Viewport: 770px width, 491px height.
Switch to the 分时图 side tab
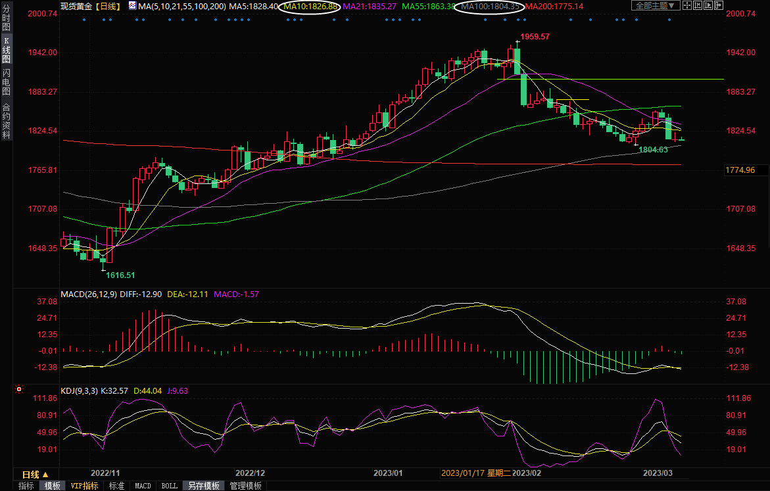click(x=6, y=22)
